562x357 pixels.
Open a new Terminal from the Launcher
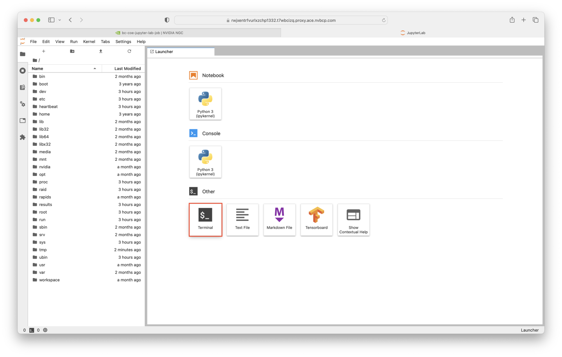(205, 219)
